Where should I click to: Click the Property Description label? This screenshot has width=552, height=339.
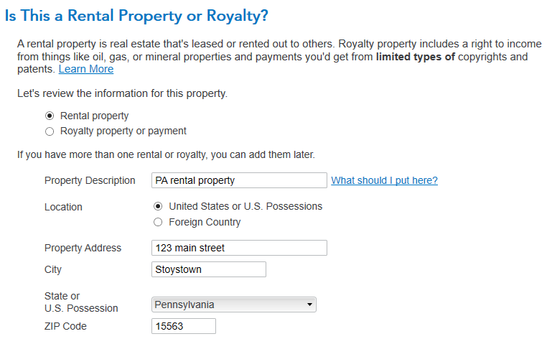click(x=90, y=180)
